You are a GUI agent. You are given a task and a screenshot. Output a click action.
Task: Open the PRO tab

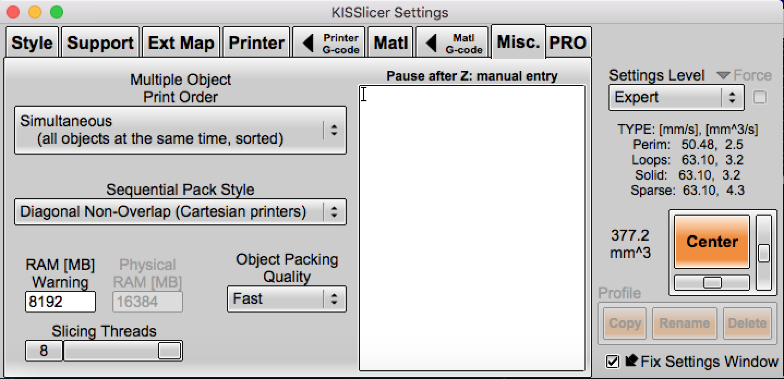coord(568,43)
